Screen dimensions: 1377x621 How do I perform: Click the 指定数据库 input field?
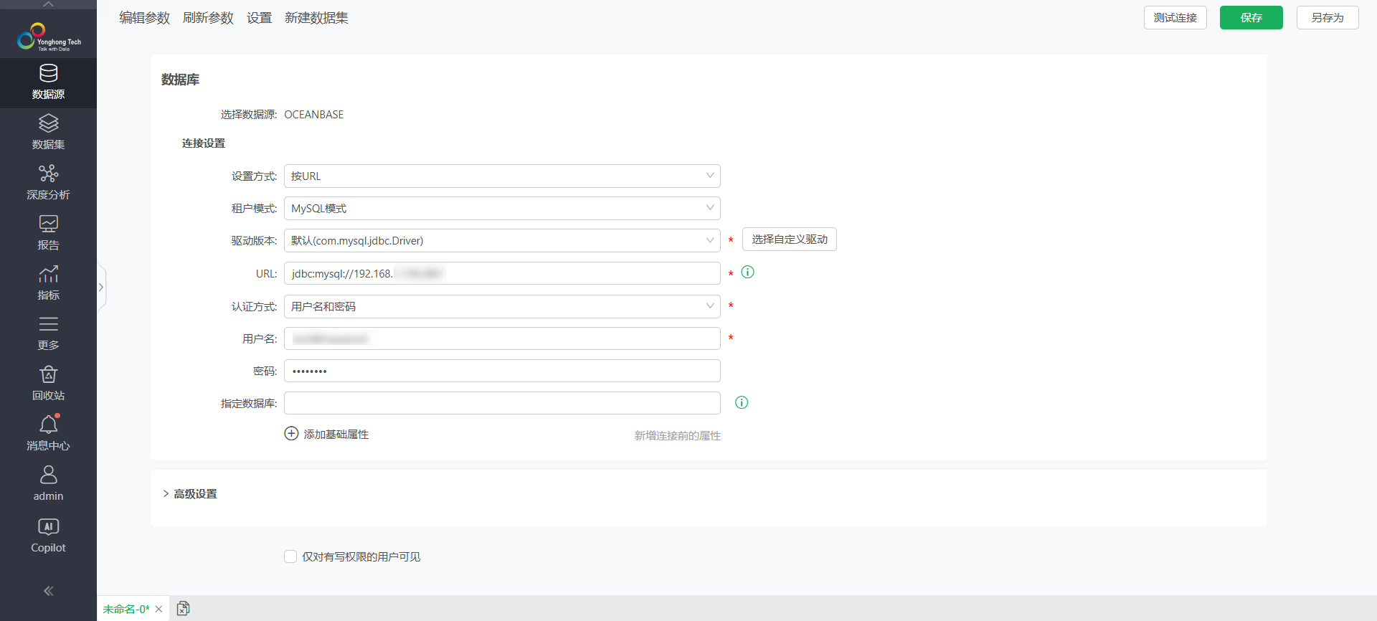coord(502,403)
